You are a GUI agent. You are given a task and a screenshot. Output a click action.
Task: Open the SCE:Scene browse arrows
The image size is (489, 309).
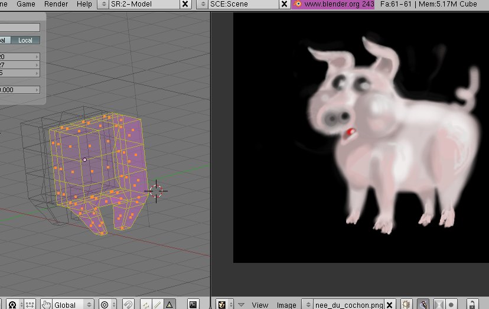tap(203, 4)
